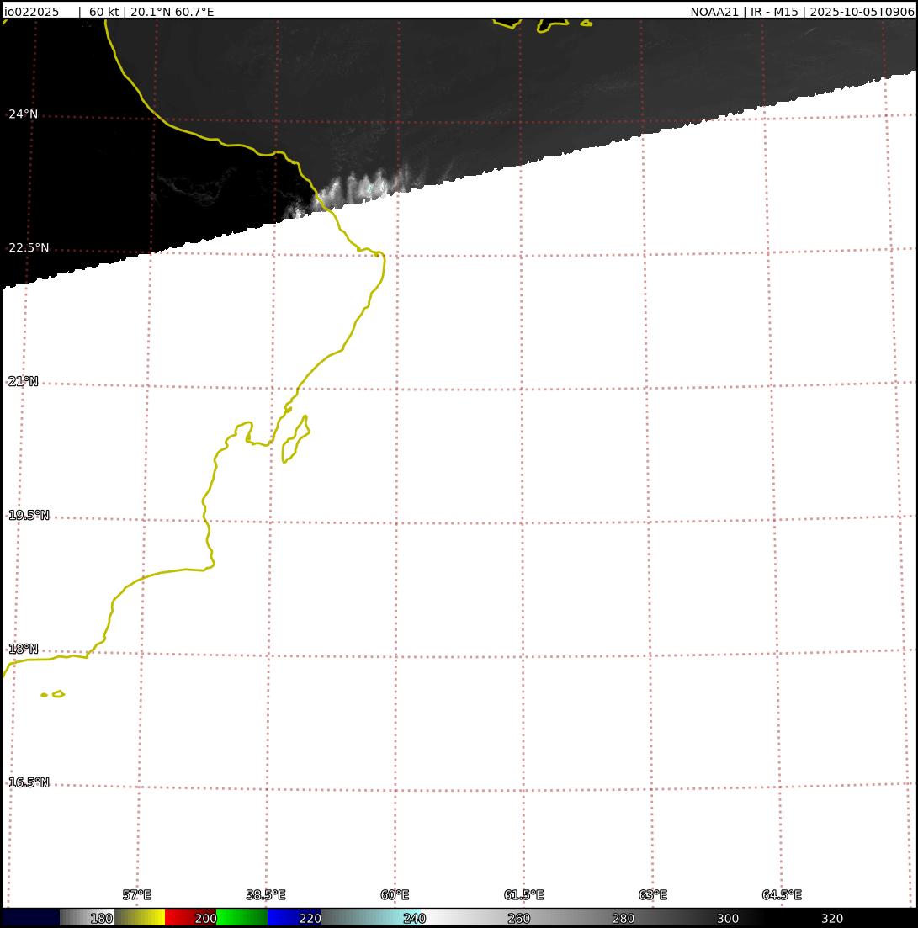Image resolution: width=918 pixels, height=928 pixels.
Task: Click the 22.5°N latitude label
Action: [x=29, y=247]
